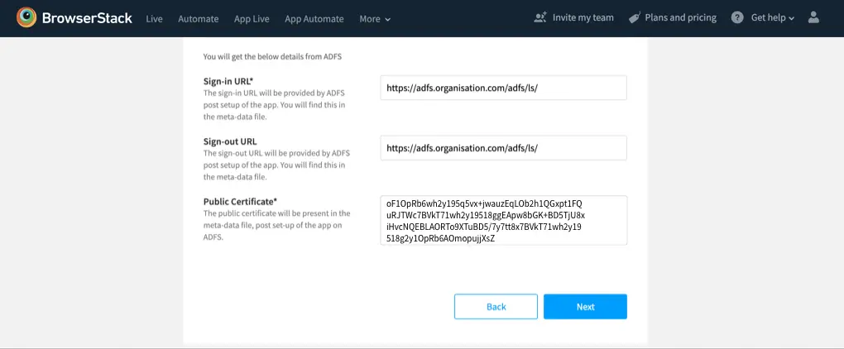Focus the Sign-in URL input field
Screen dimensions: 844x349
coord(503,88)
